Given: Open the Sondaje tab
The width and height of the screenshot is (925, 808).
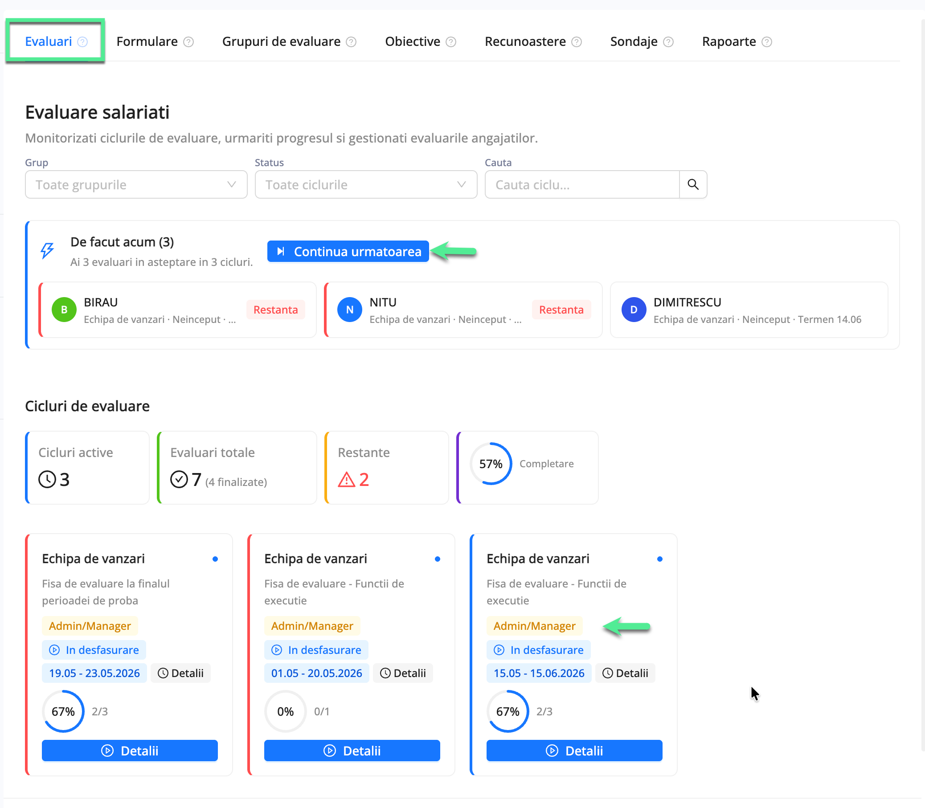Looking at the screenshot, I should [634, 41].
